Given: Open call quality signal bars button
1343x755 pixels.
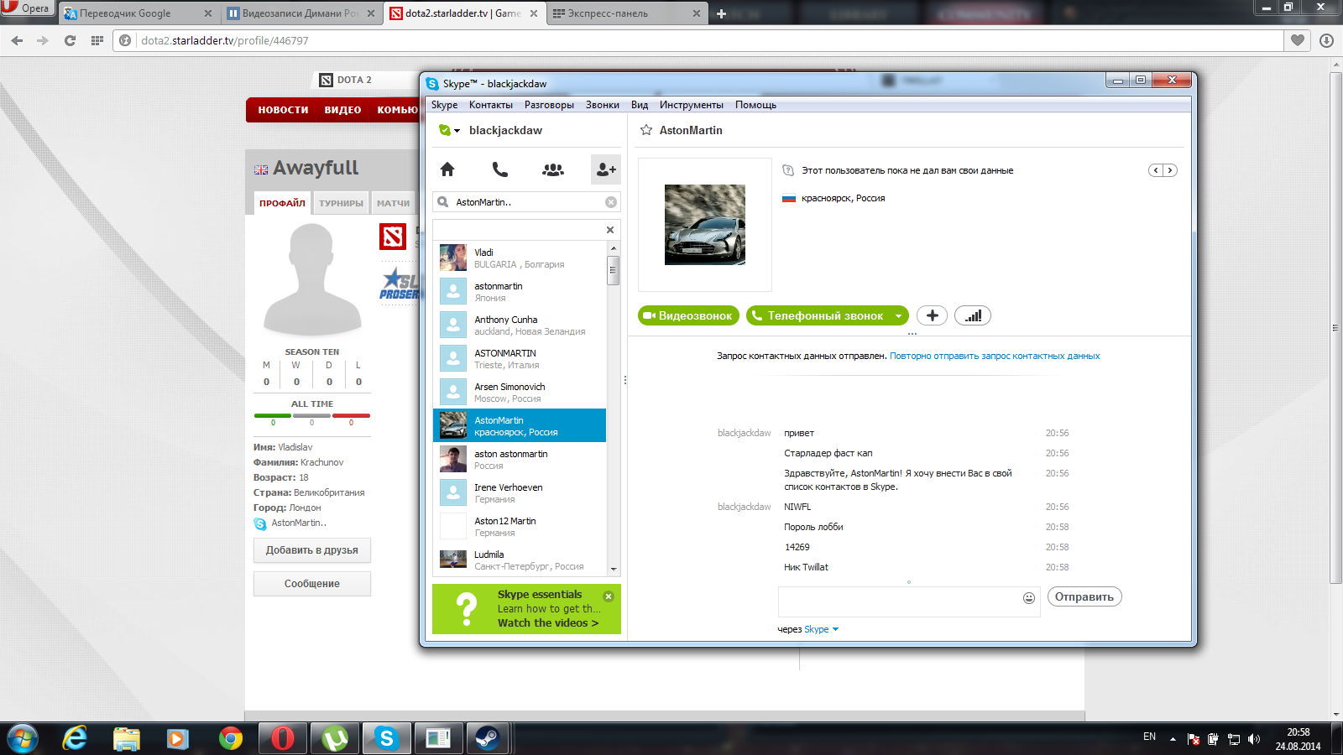Looking at the screenshot, I should (973, 315).
